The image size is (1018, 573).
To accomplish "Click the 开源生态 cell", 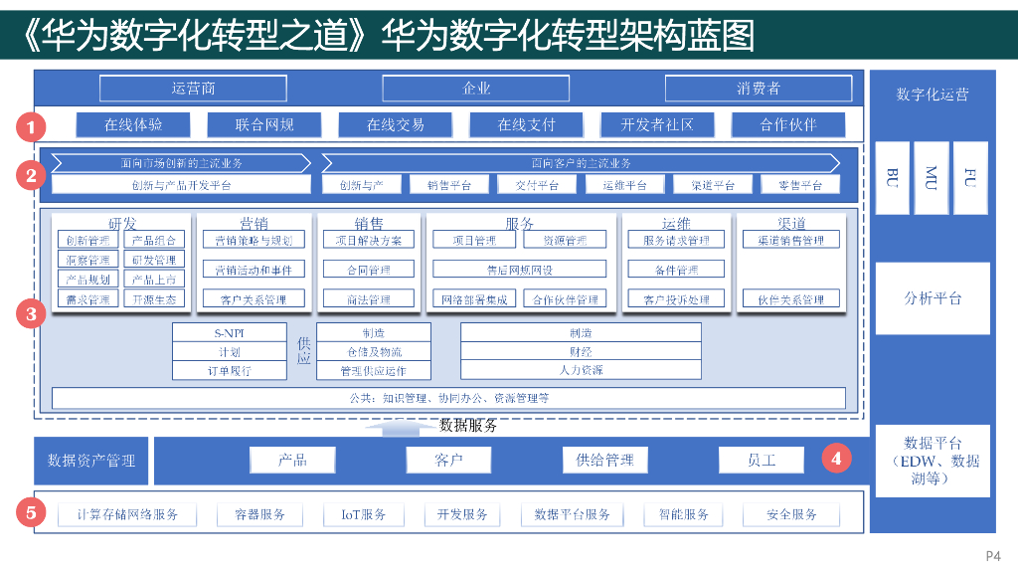I will pyautogui.click(x=154, y=298).
